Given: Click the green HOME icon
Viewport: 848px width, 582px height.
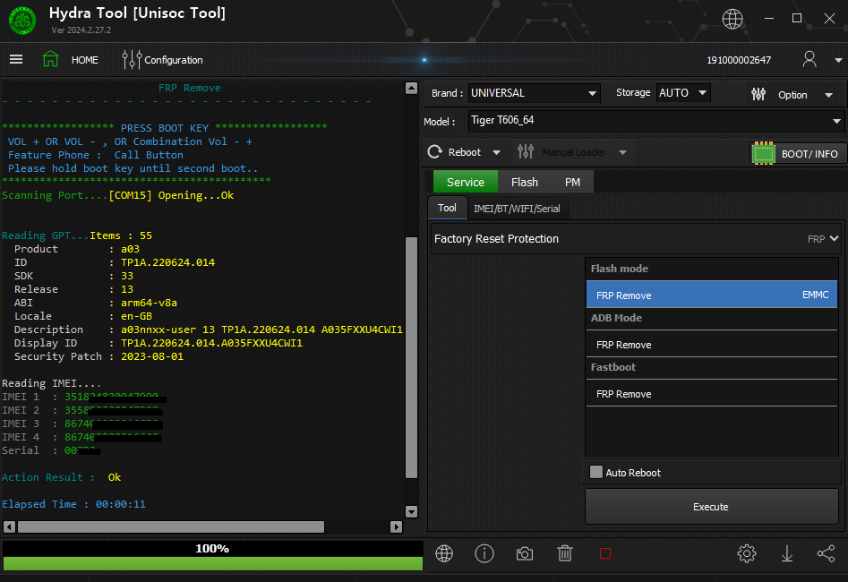Looking at the screenshot, I should tap(51, 60).
